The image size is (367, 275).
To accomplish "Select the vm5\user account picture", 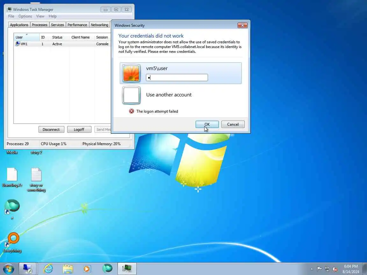I will [x=131, y=73].
